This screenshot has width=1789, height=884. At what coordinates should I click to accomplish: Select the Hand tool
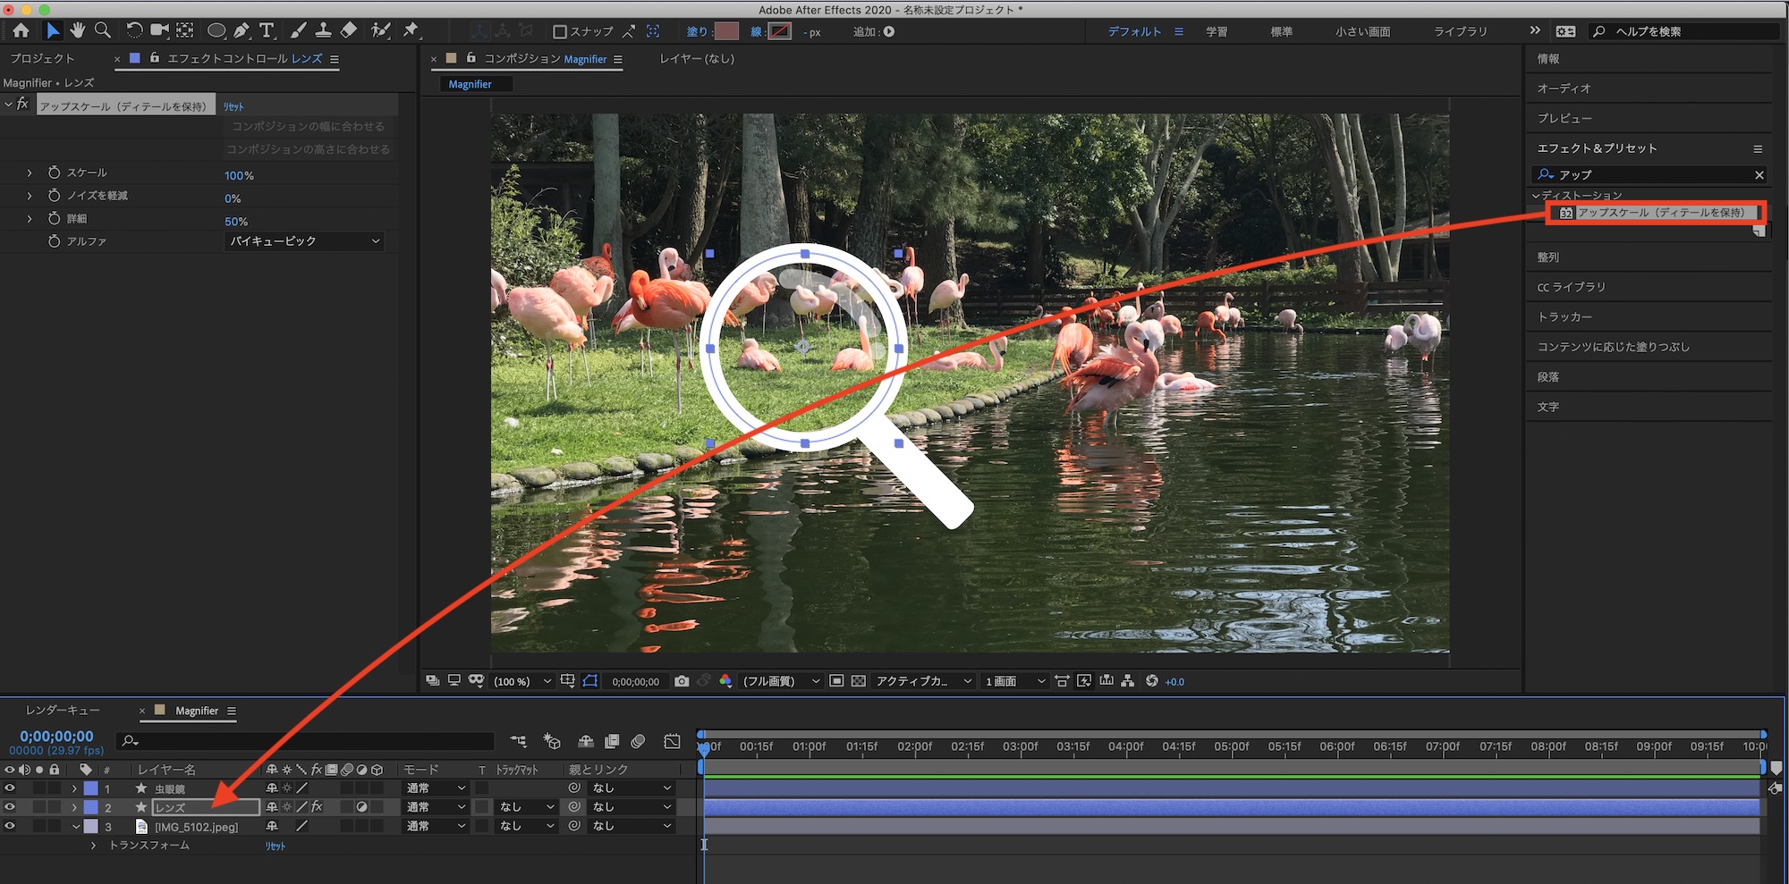(x=78, y=30)
